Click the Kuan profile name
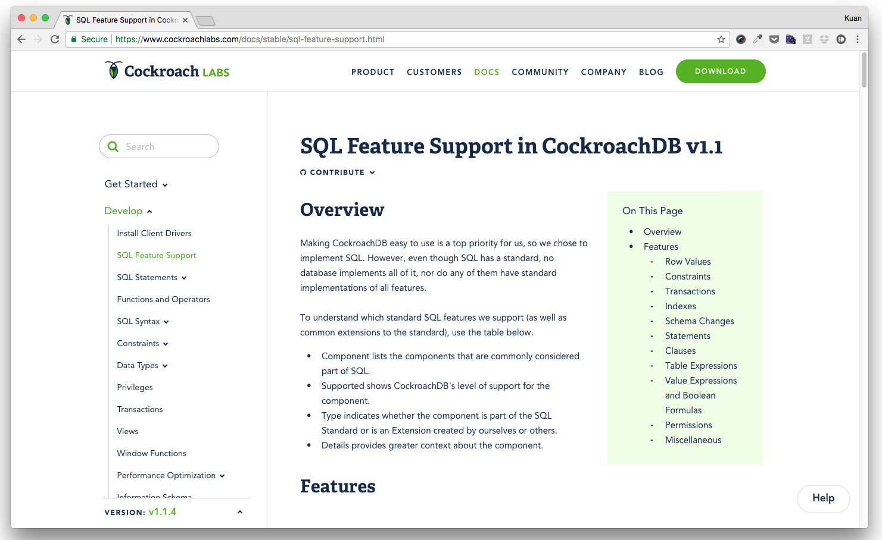Viewport: 882px width, 540px height. pyautogui.click(x=853, y=18)
